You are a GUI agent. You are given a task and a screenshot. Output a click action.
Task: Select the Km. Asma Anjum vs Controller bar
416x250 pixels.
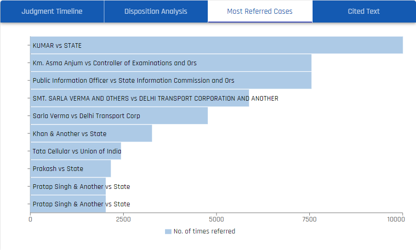click(171, 63)
